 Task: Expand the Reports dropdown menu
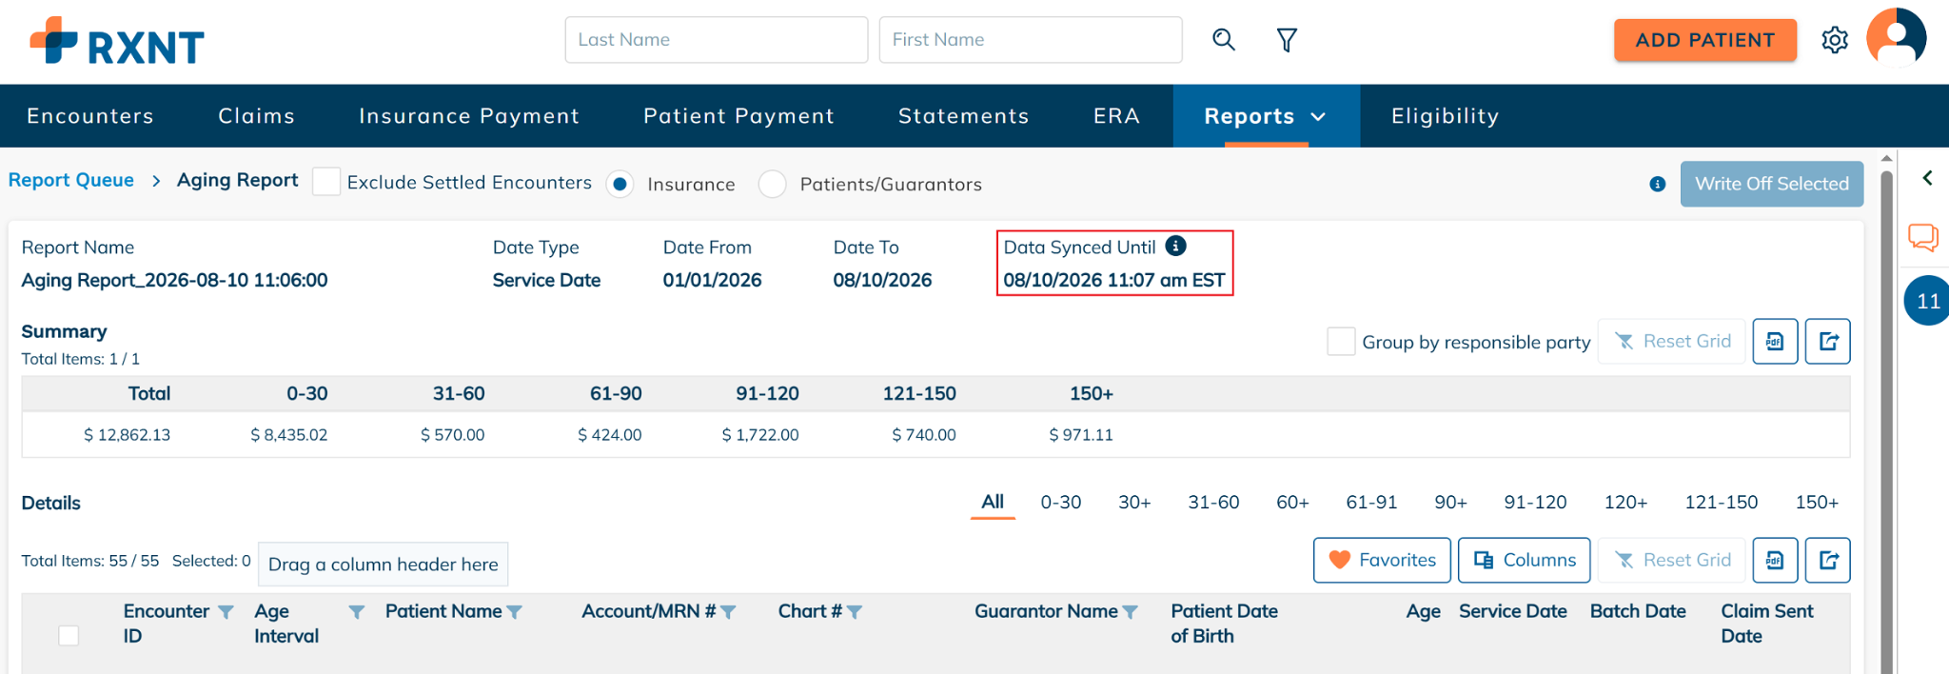pyautogui.click(x=1265, y=116)
